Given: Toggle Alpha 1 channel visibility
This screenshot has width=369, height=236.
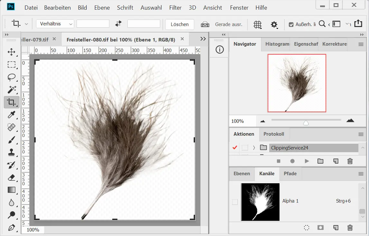Looking at the screenshot, I should pyautogui.click(x=235, y=202).
